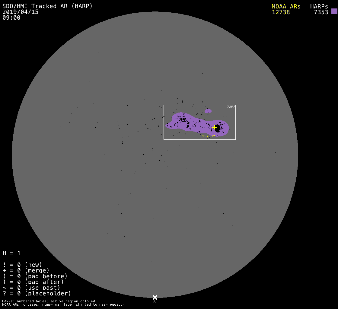Screen dimensions: 338x309
Task: Click the 09:00 time stamp
Action: pos(11,18)
